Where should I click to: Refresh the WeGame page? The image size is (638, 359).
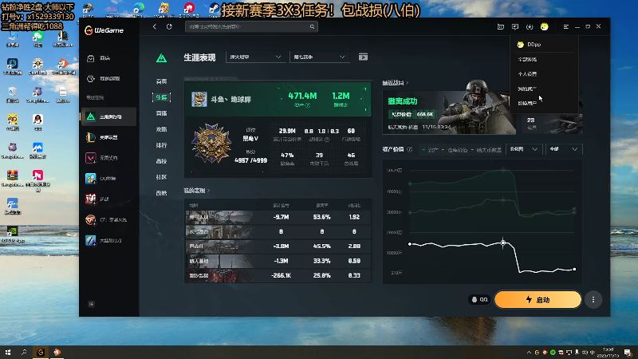point(169,26)
